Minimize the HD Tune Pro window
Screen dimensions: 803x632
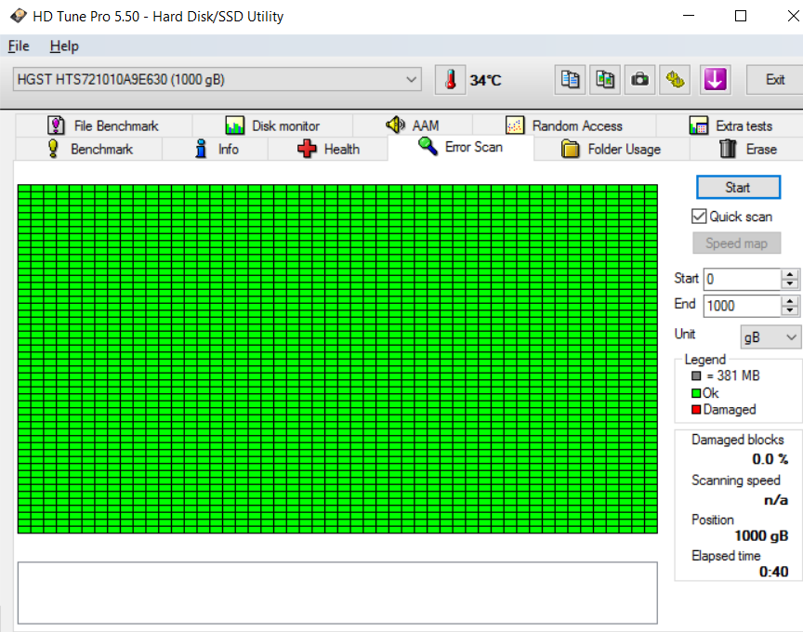coord(689,16)
